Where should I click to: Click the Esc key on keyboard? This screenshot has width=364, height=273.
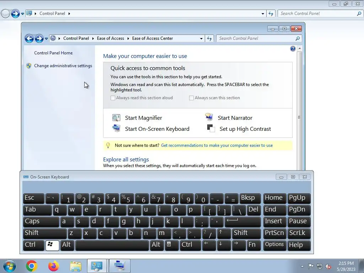(x=34, y=198)
